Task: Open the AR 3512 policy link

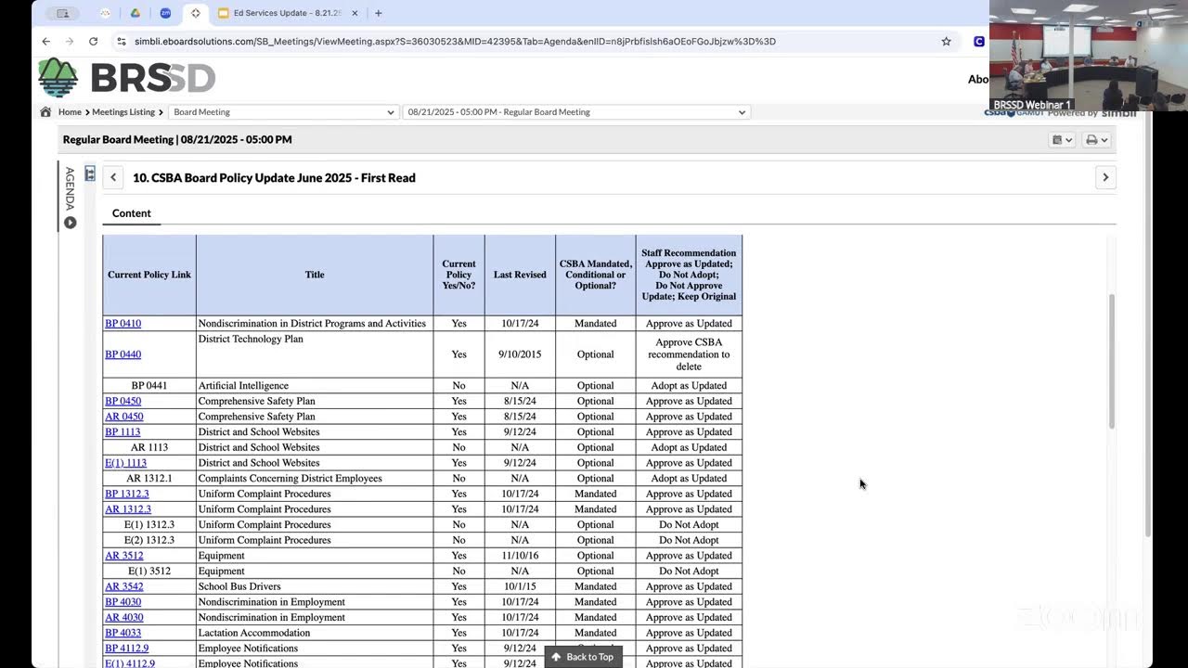Action: tap(123, 556)
